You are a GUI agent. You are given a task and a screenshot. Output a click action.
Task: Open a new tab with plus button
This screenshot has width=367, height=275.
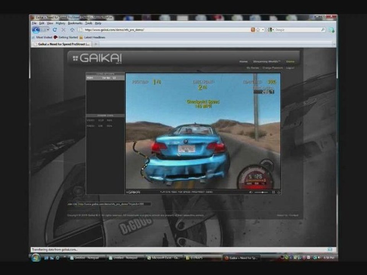tap(96, 44)
